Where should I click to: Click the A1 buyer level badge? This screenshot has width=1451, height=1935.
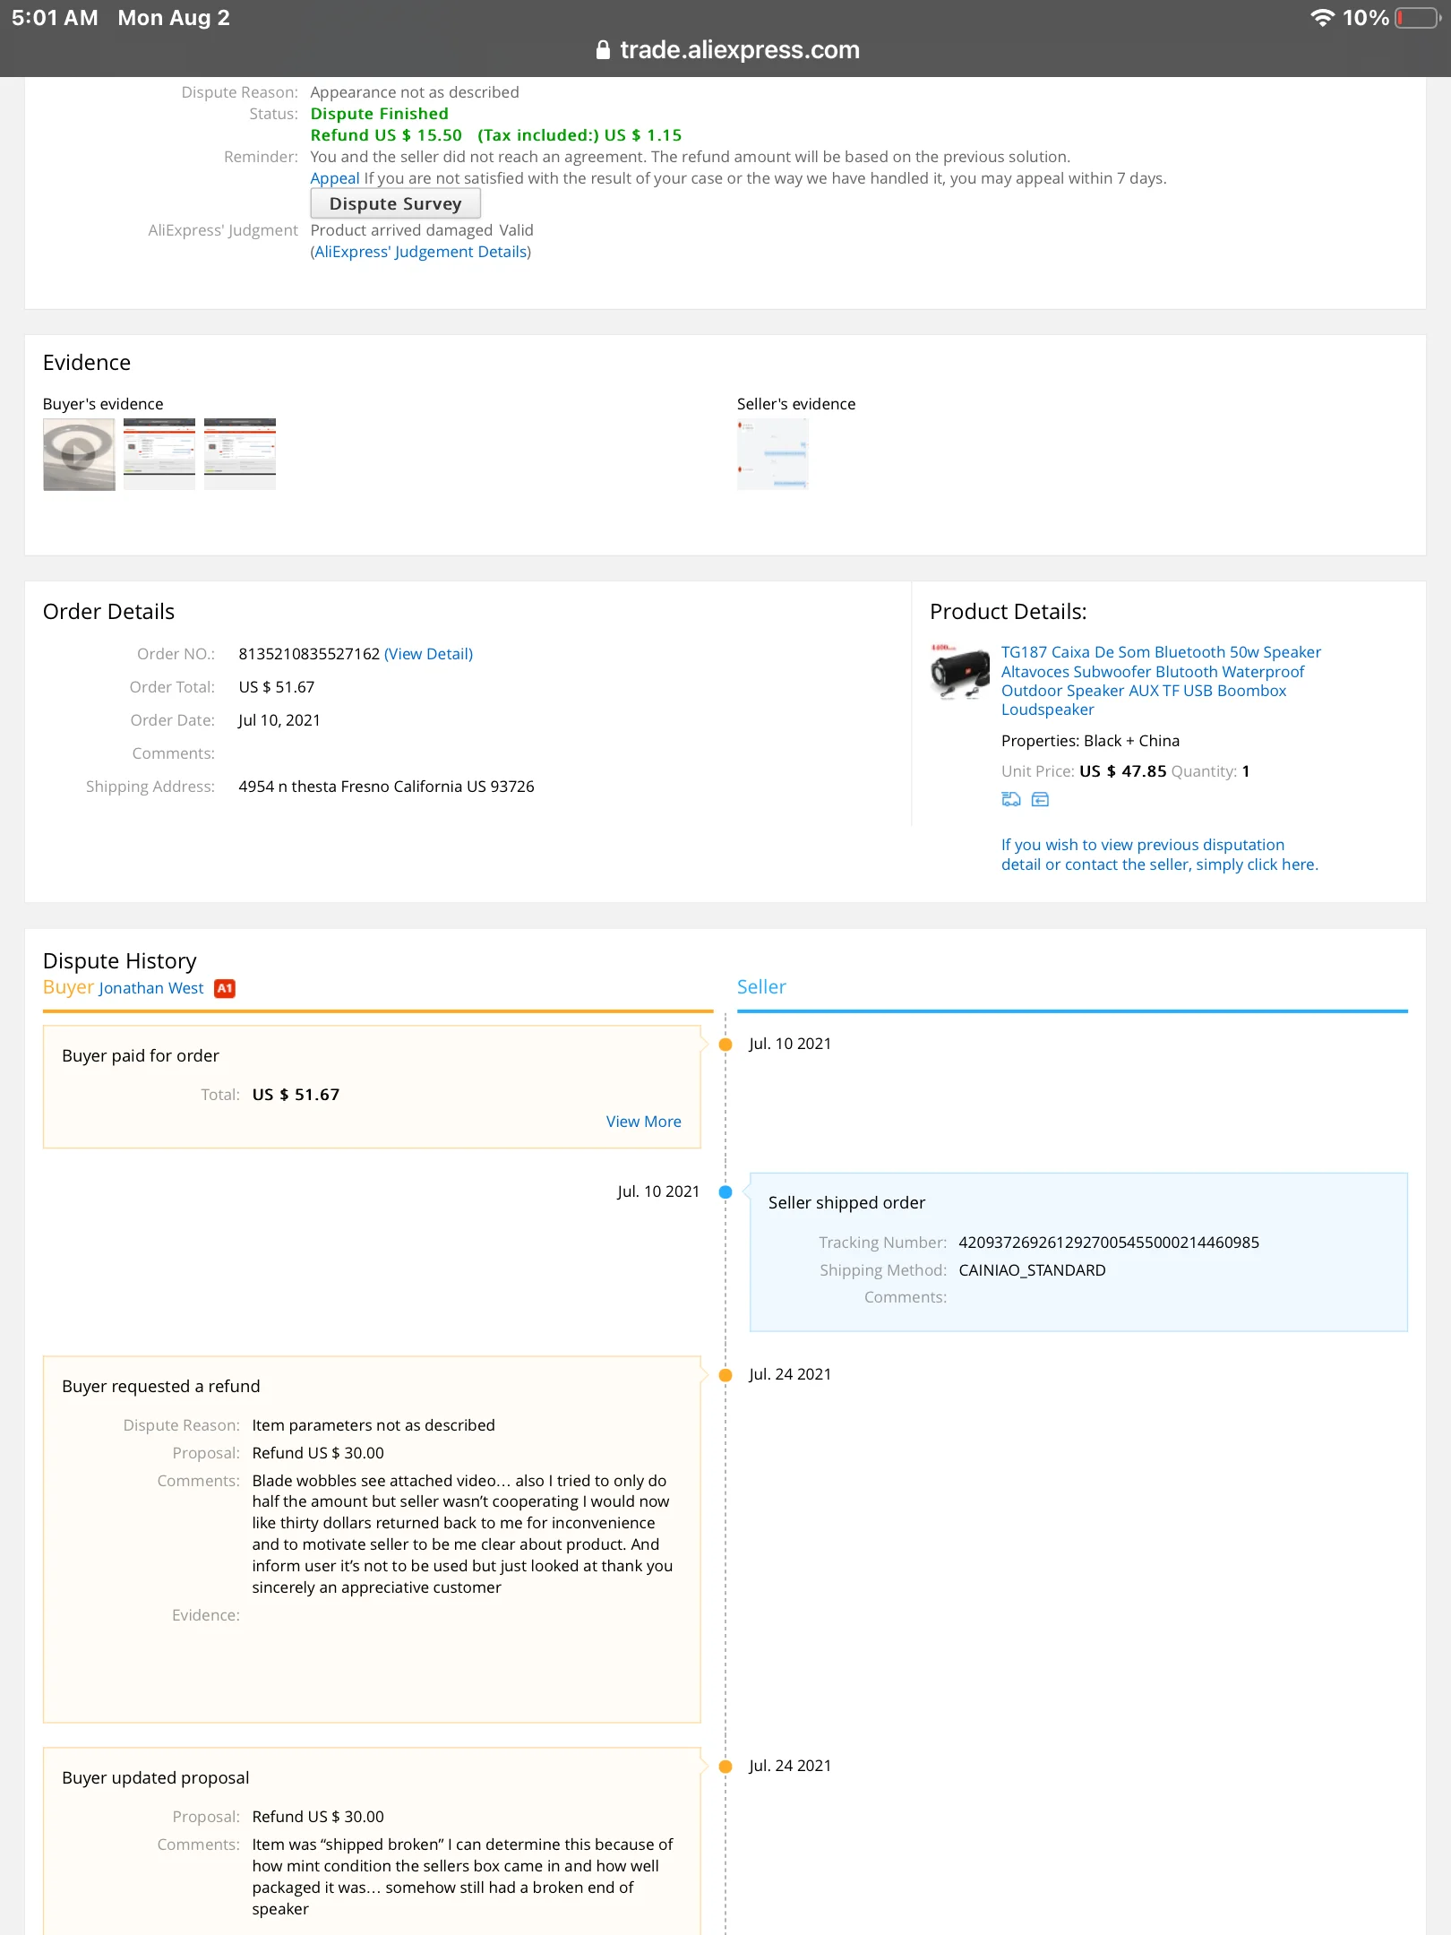[225, 988]
